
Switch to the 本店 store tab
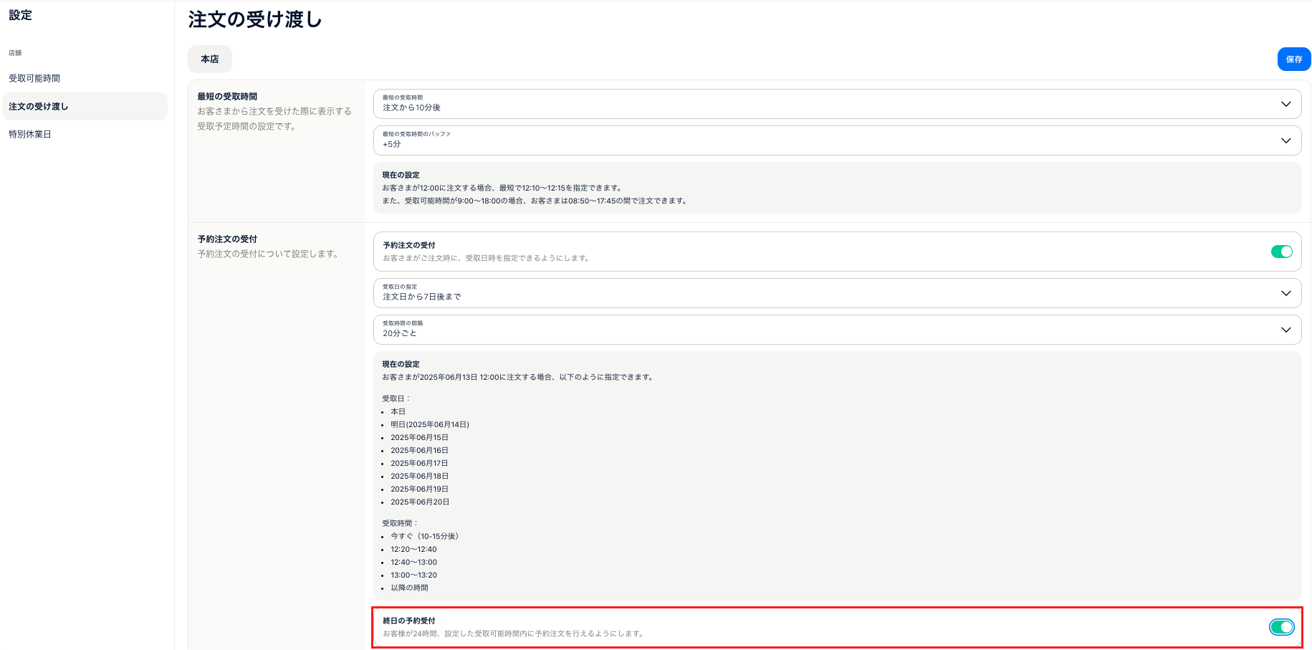[210, 59]
